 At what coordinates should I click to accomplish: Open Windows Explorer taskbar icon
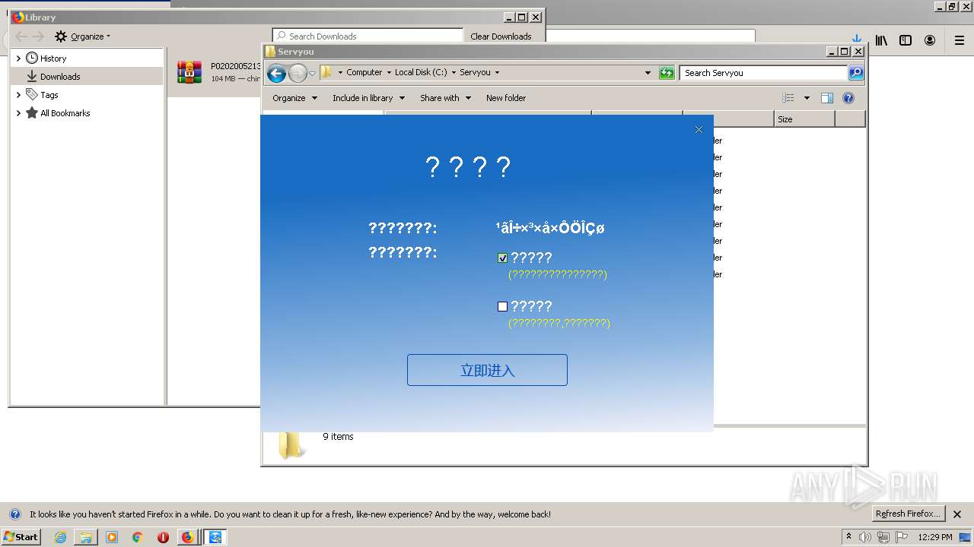(86, 537)
